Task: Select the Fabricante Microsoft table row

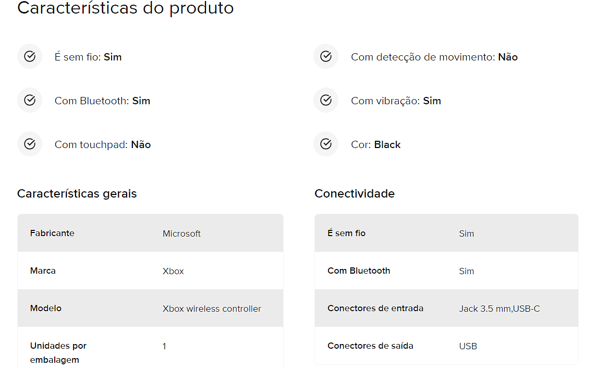Action: [150, 233]
